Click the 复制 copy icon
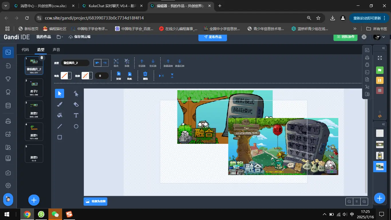The height and width of the screenshot is (220, 391). pos(119,76)
